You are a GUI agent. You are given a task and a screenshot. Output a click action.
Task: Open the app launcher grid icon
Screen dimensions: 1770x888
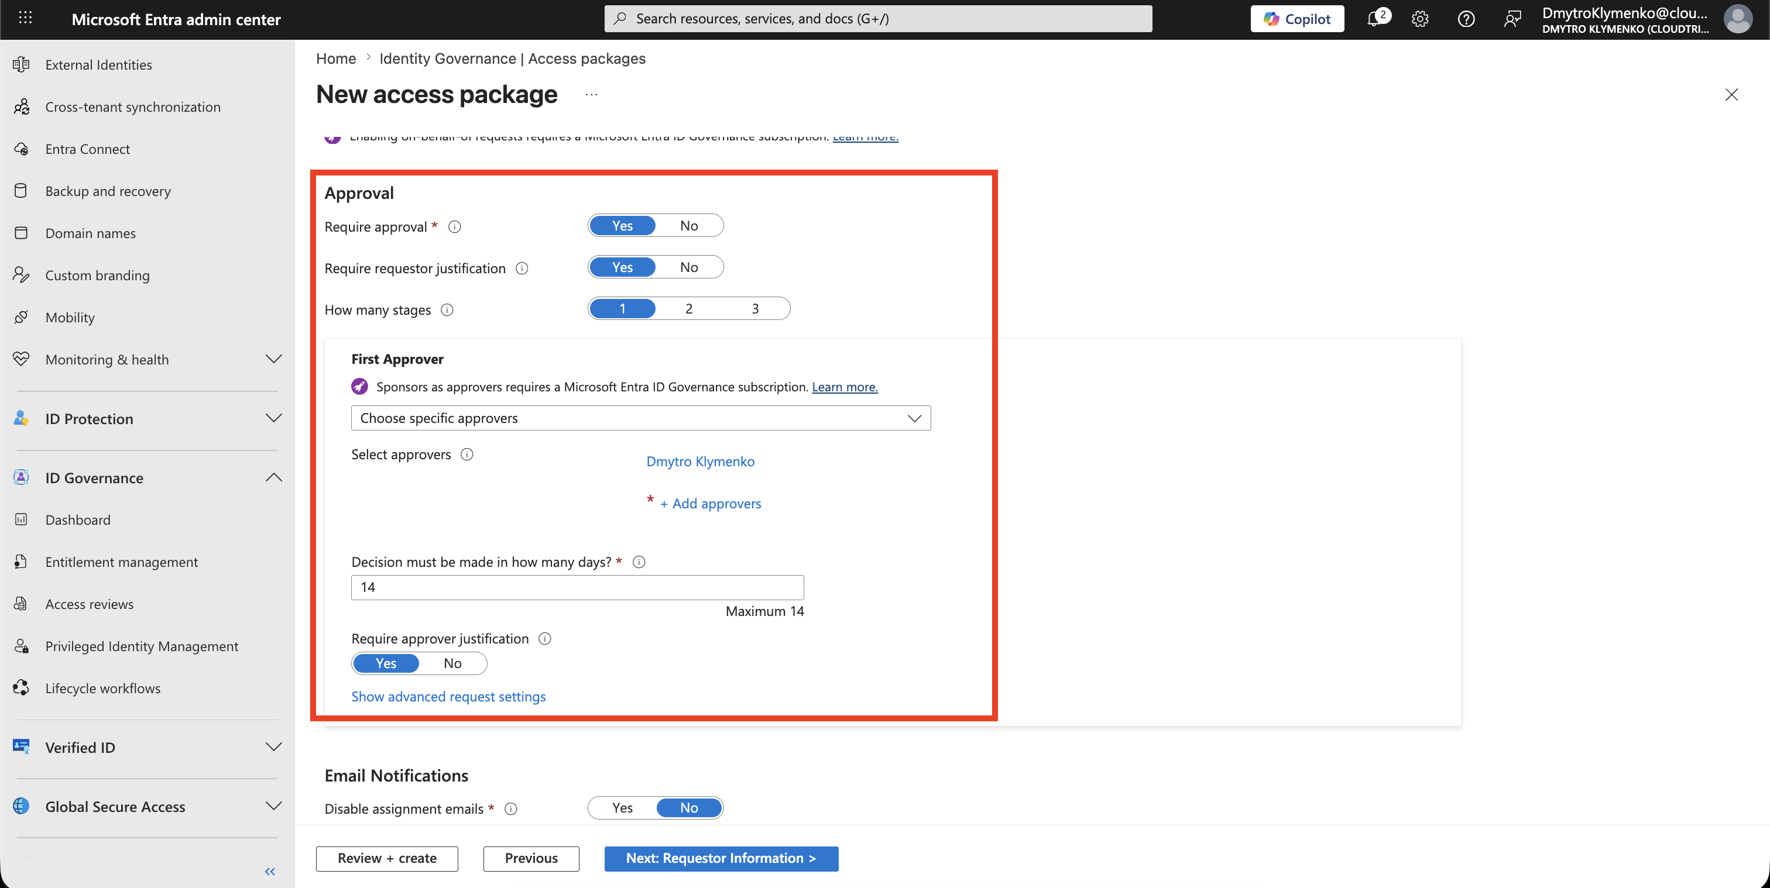click(25, 19)
